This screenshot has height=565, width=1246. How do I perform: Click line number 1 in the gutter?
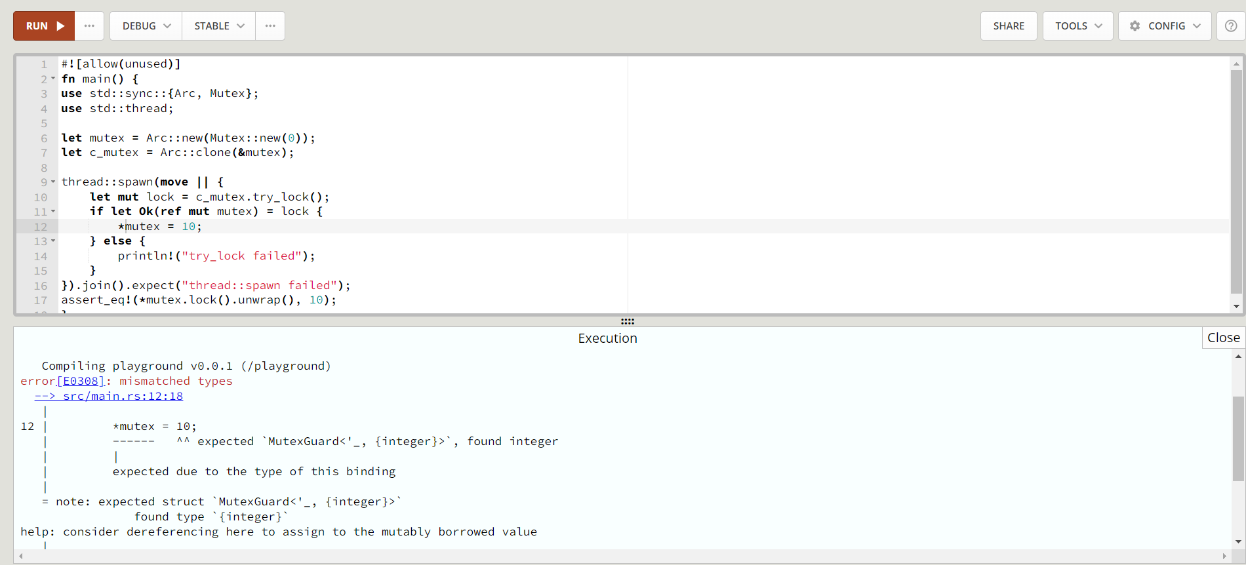[x=44, y=64]
